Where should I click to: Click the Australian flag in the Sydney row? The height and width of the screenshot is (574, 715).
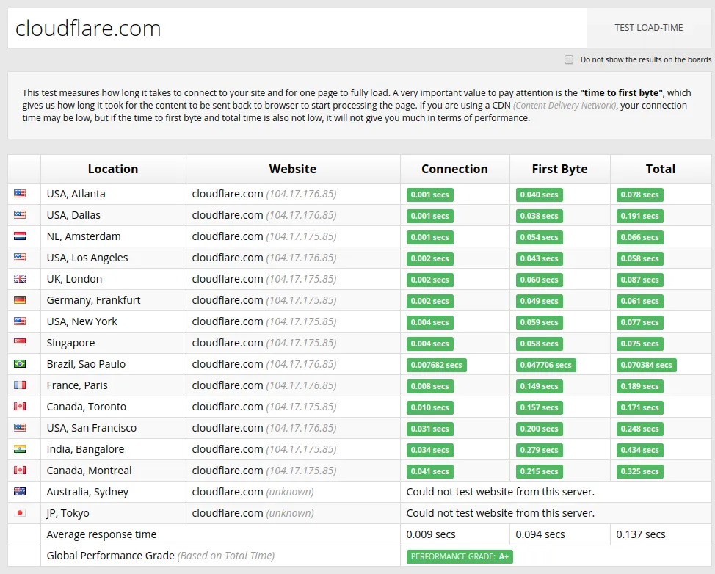[x=20, y=492]
